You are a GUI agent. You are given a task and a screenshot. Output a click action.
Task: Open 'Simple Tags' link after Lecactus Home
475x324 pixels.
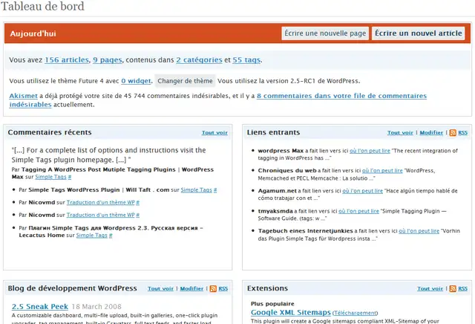pos(92,235)
